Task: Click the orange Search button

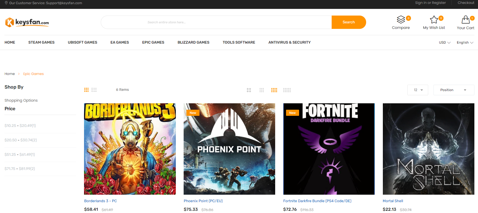Action: click(349, 22)
